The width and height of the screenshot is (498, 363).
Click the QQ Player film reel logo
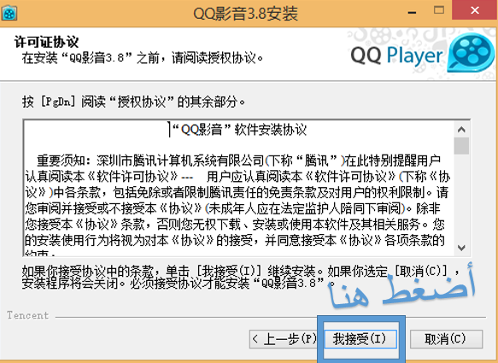point(471,53)
